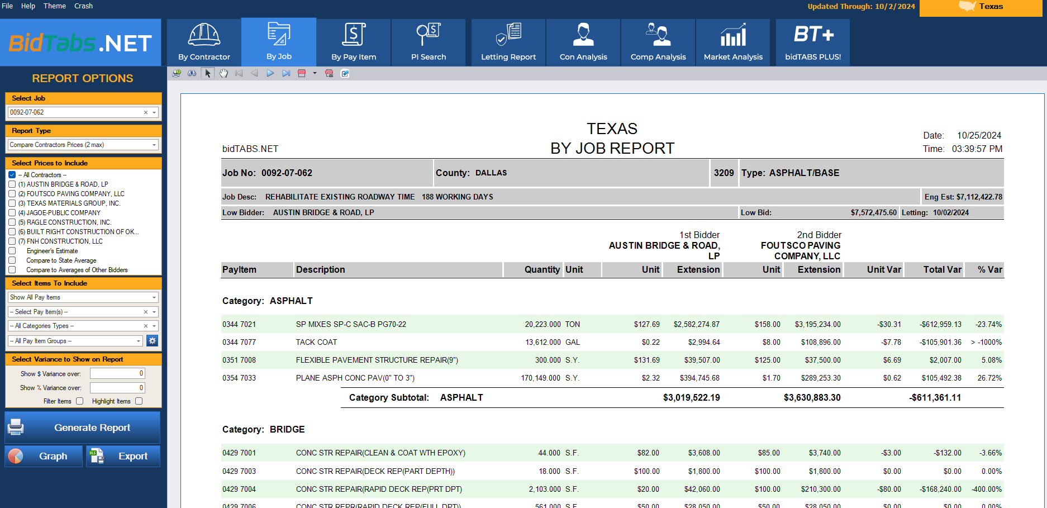Click the Show % Variance over field

(117, 387)
